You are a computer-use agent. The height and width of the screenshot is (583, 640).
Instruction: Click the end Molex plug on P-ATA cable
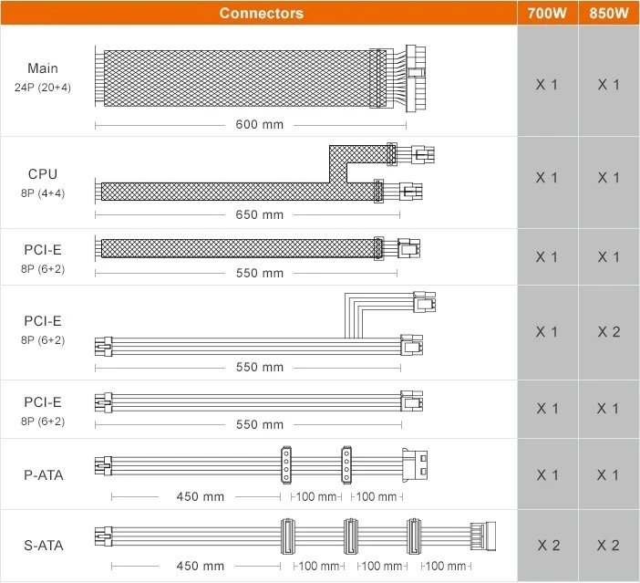pos(415,465)
